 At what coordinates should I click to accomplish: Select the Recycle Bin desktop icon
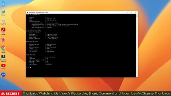tap(3, 22)
